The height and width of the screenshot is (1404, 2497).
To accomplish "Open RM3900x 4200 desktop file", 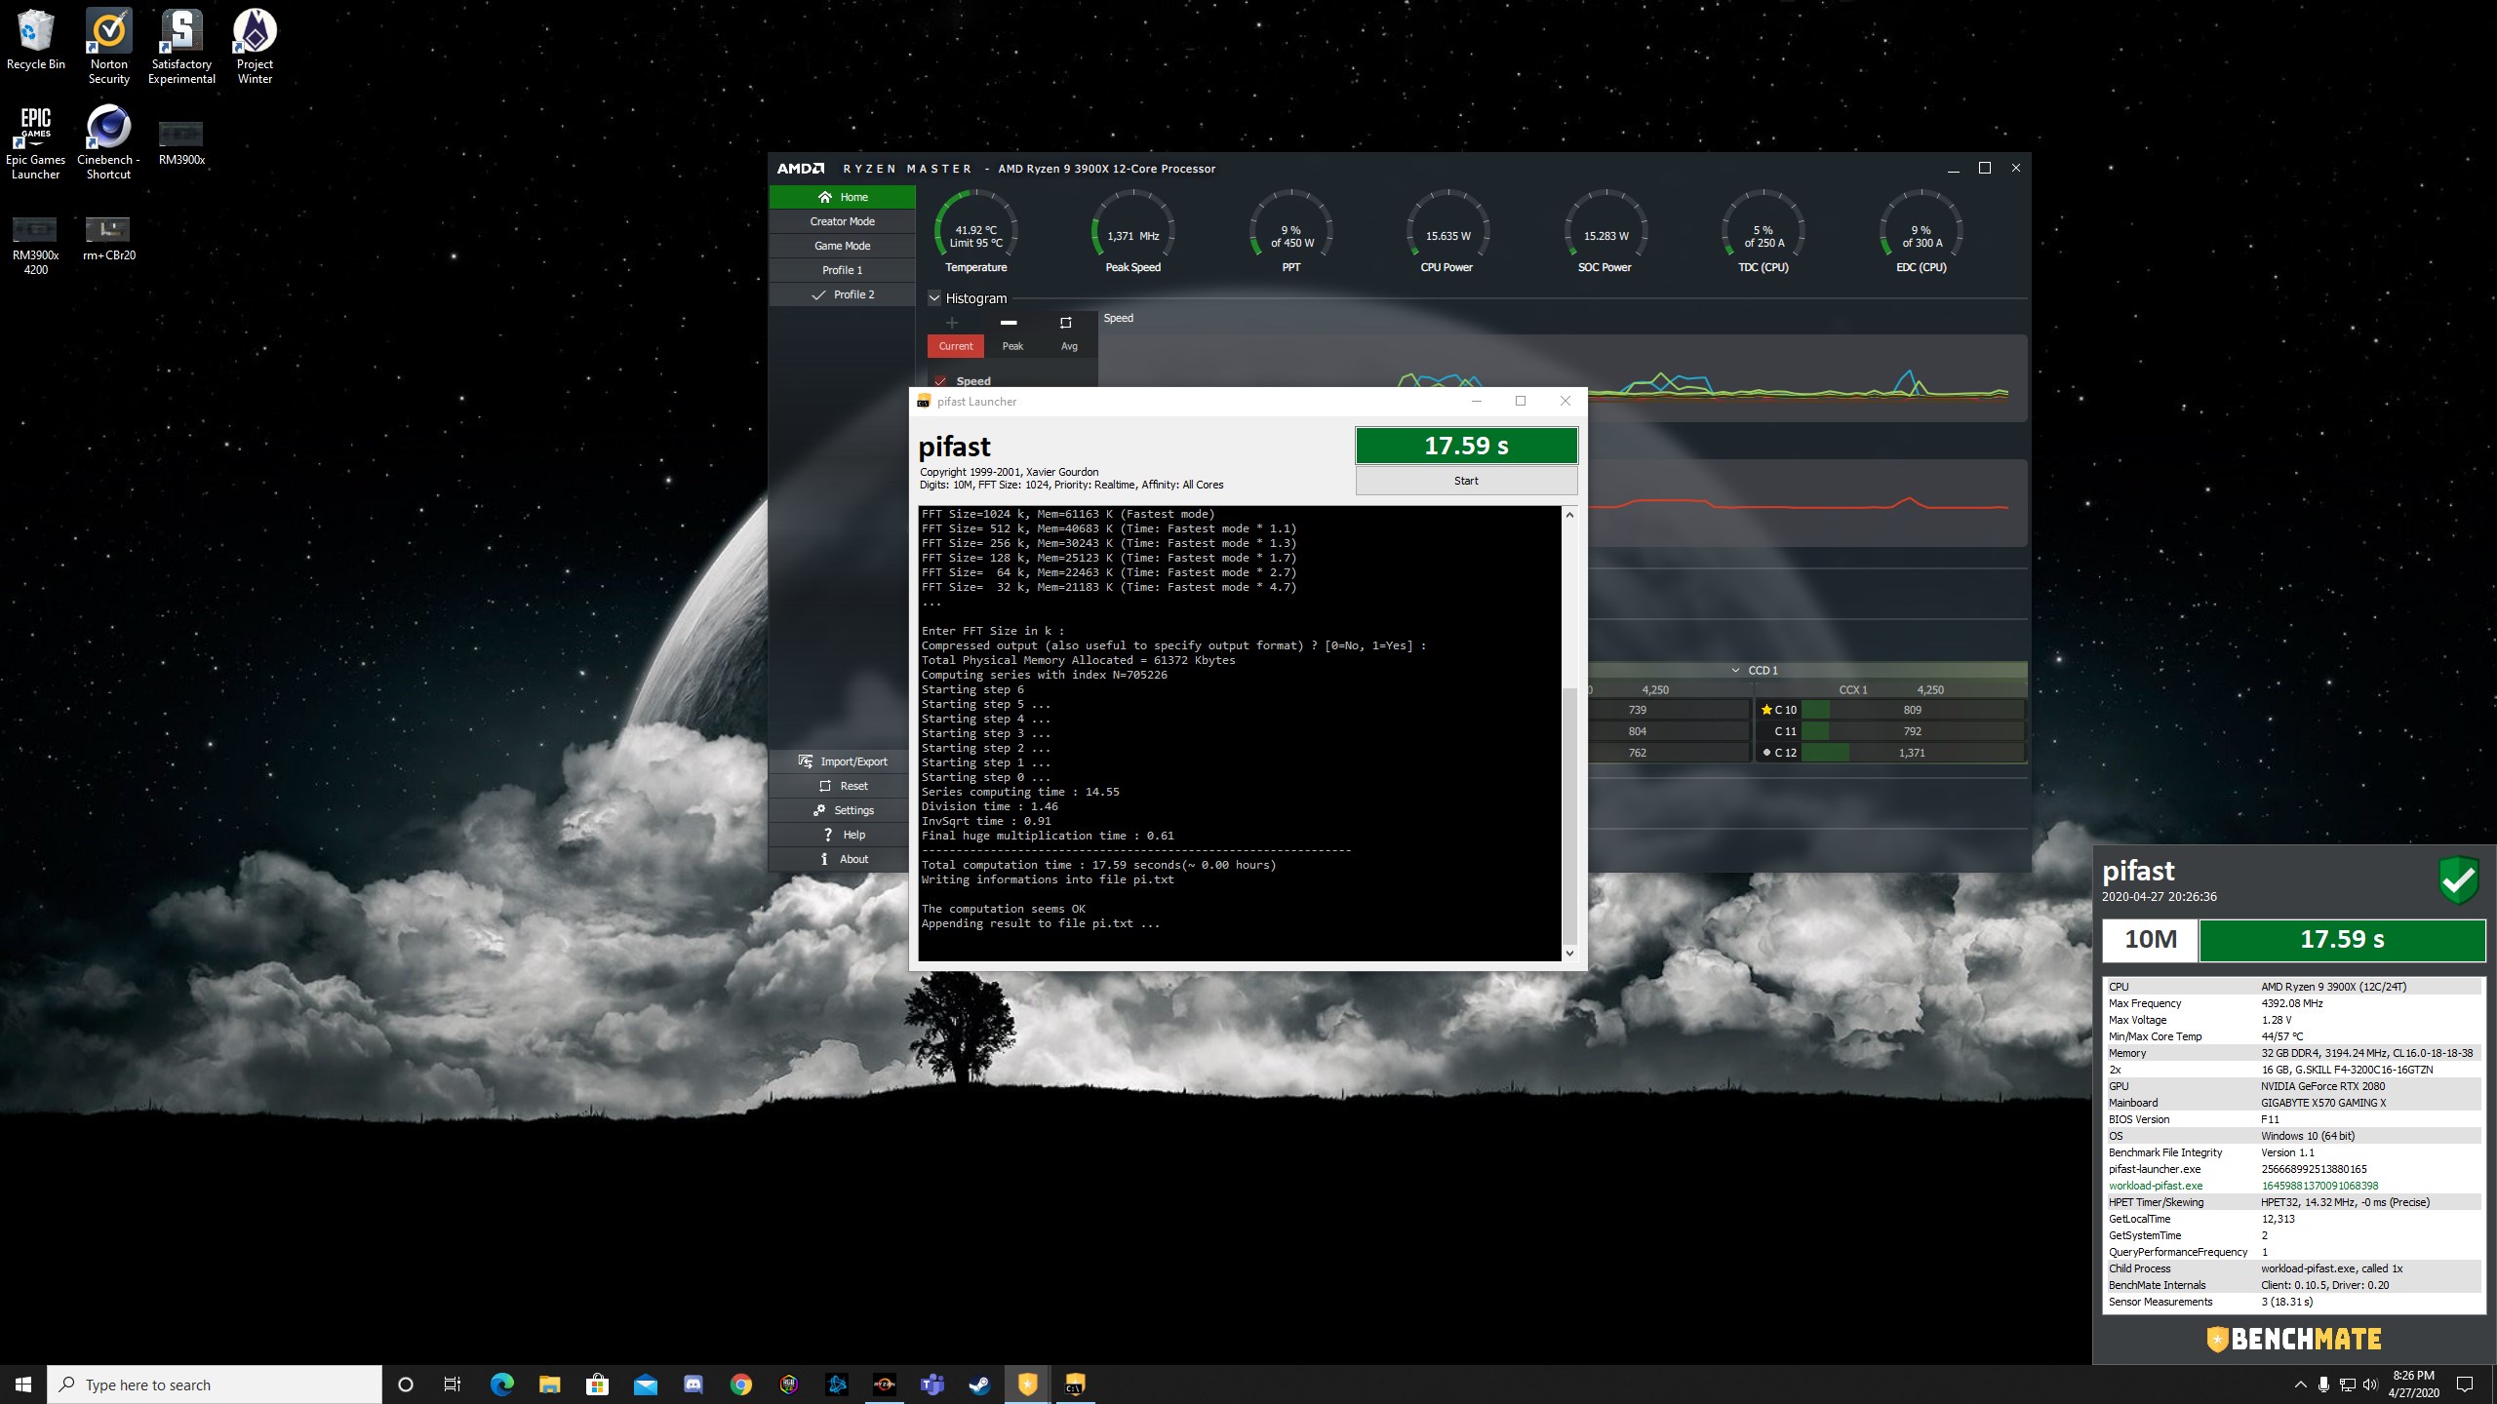I will [x=36, y=246].
